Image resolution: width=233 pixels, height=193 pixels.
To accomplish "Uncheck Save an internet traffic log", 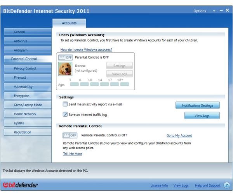I will [x=65, y=114].
